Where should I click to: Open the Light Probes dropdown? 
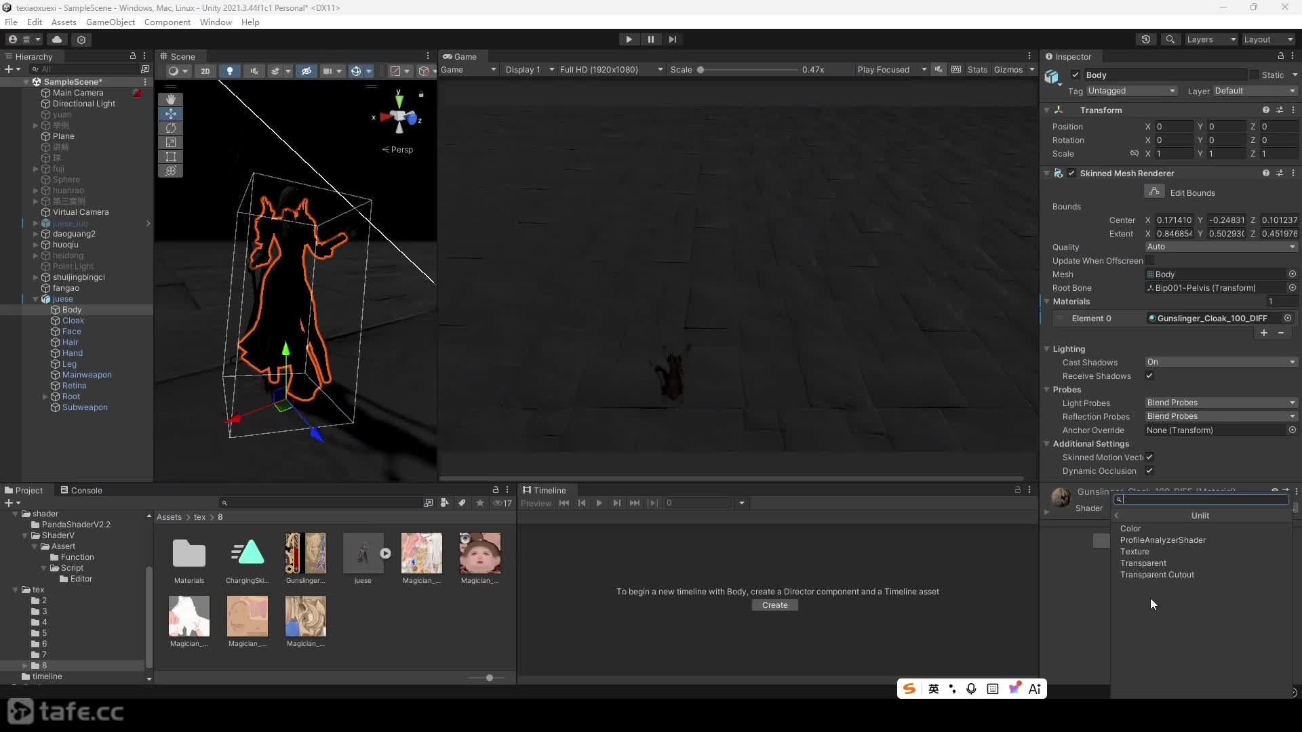[x=1221, y=403]
